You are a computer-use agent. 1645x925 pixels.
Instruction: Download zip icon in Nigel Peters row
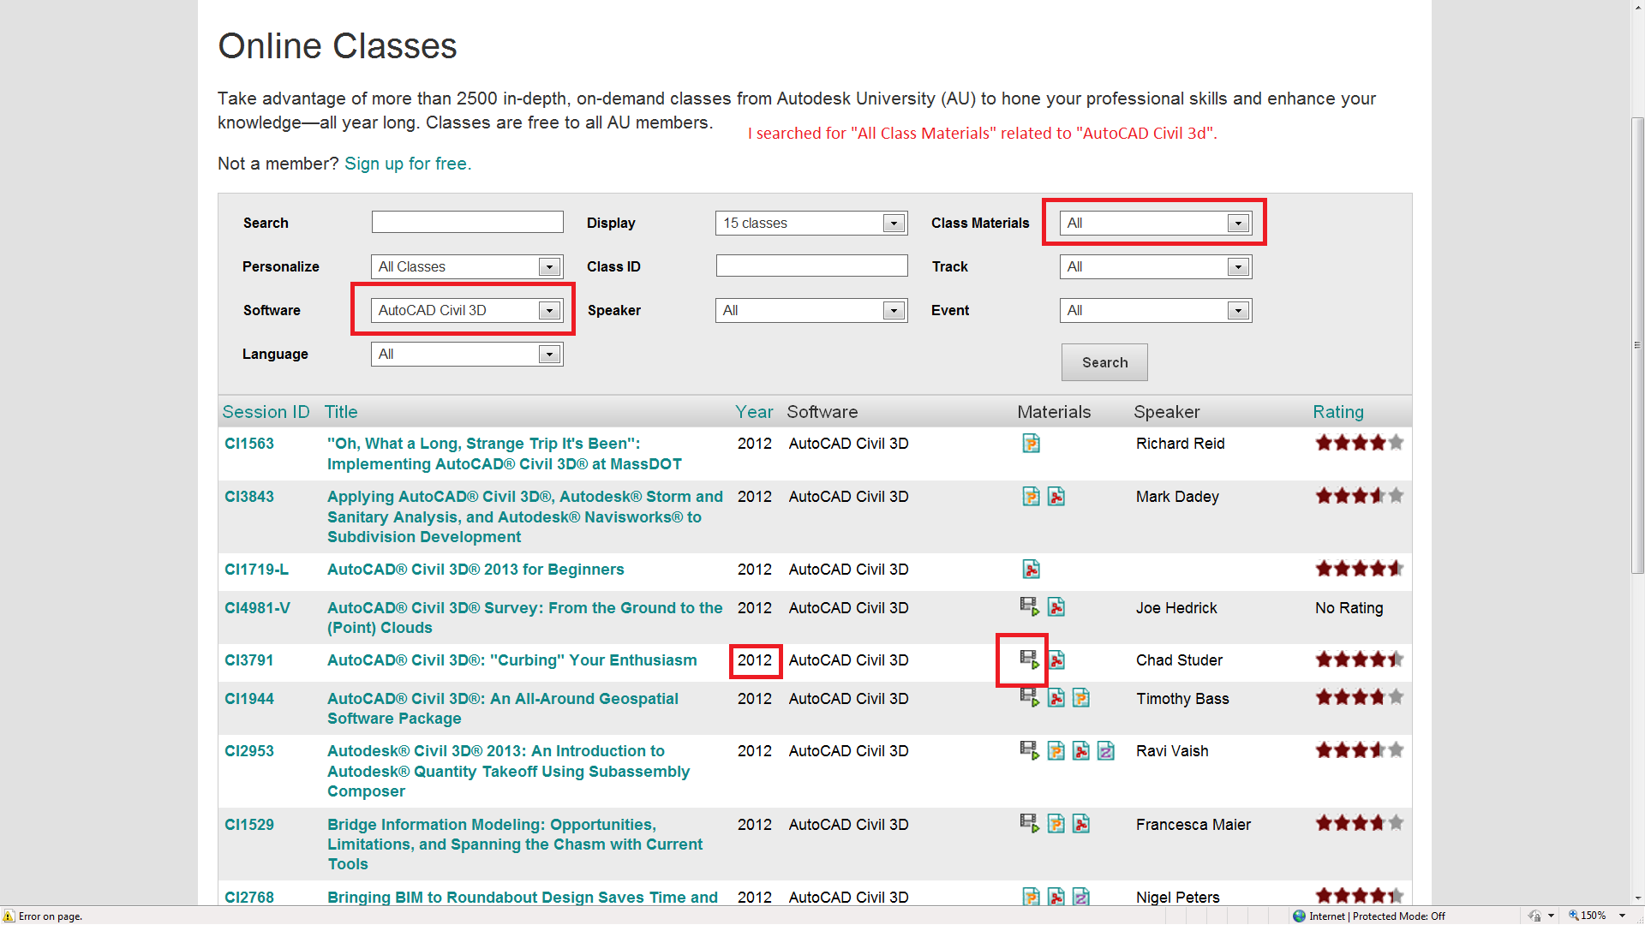(1081, 897)
